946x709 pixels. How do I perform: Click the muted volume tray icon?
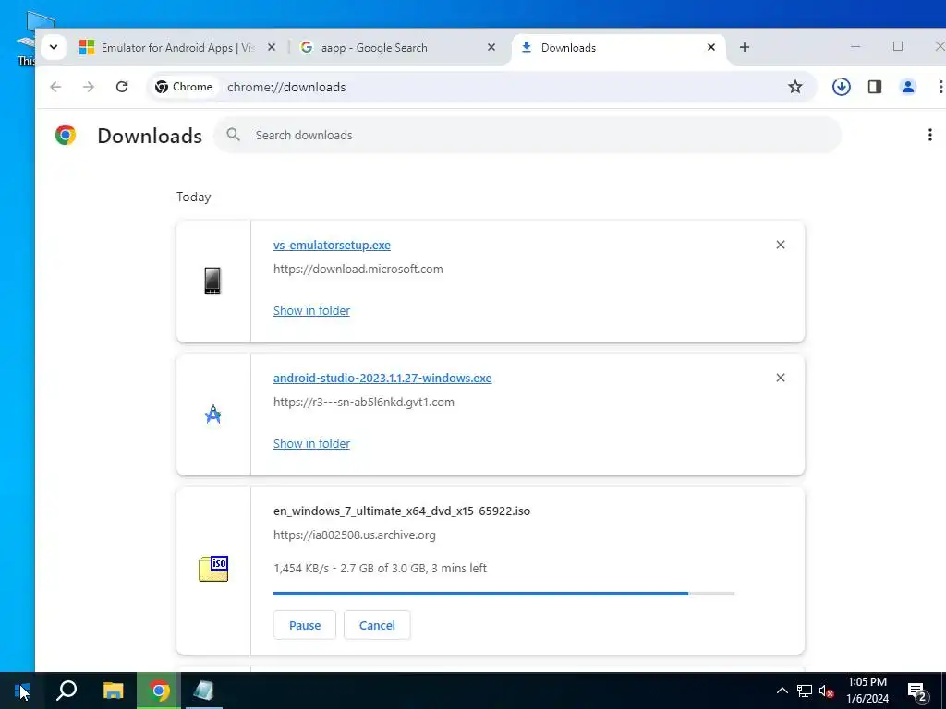pyautogui.click(x=826, y=691)
